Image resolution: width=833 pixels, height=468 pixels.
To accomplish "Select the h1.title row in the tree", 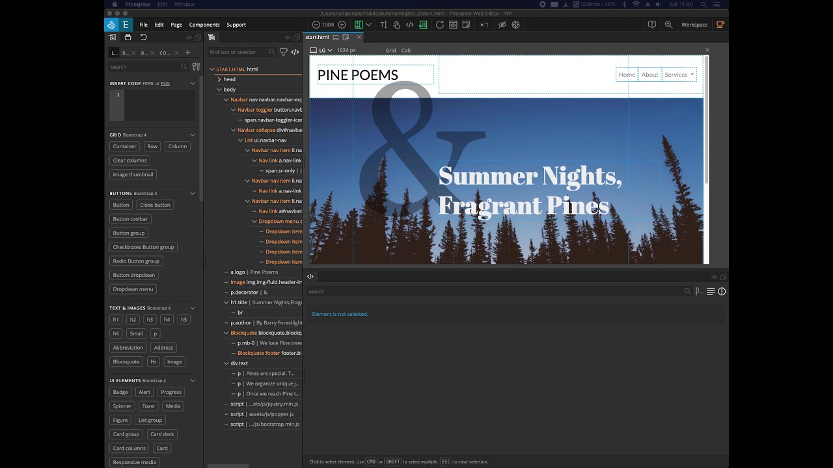I will [x=262, y=302].
